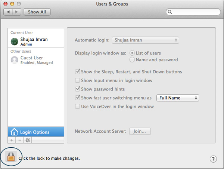Select the Login Options row
This screenshot has height=169, width=224.
(x=36, y=132)
